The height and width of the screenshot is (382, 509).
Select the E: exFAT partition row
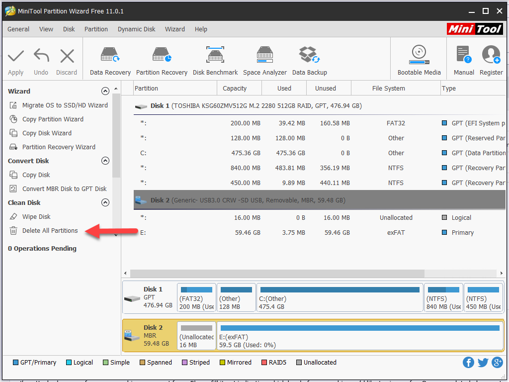tap(318, 232)
